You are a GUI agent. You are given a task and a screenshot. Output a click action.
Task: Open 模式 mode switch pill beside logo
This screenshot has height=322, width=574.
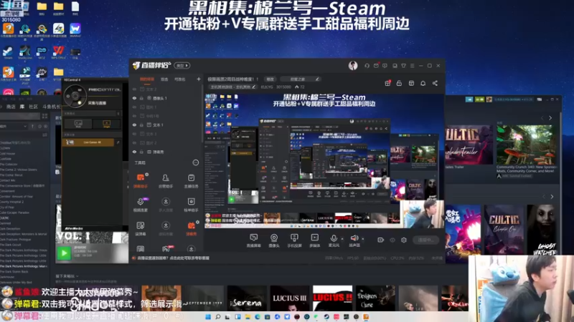[x=182, y=66]
